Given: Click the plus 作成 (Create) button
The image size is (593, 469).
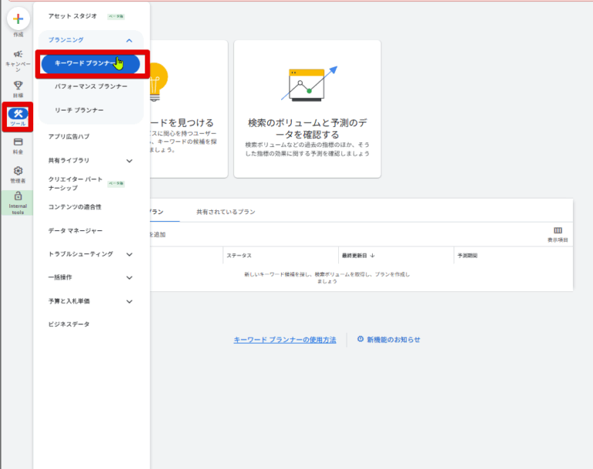Looking at the screenshot, I should (18, 19).
